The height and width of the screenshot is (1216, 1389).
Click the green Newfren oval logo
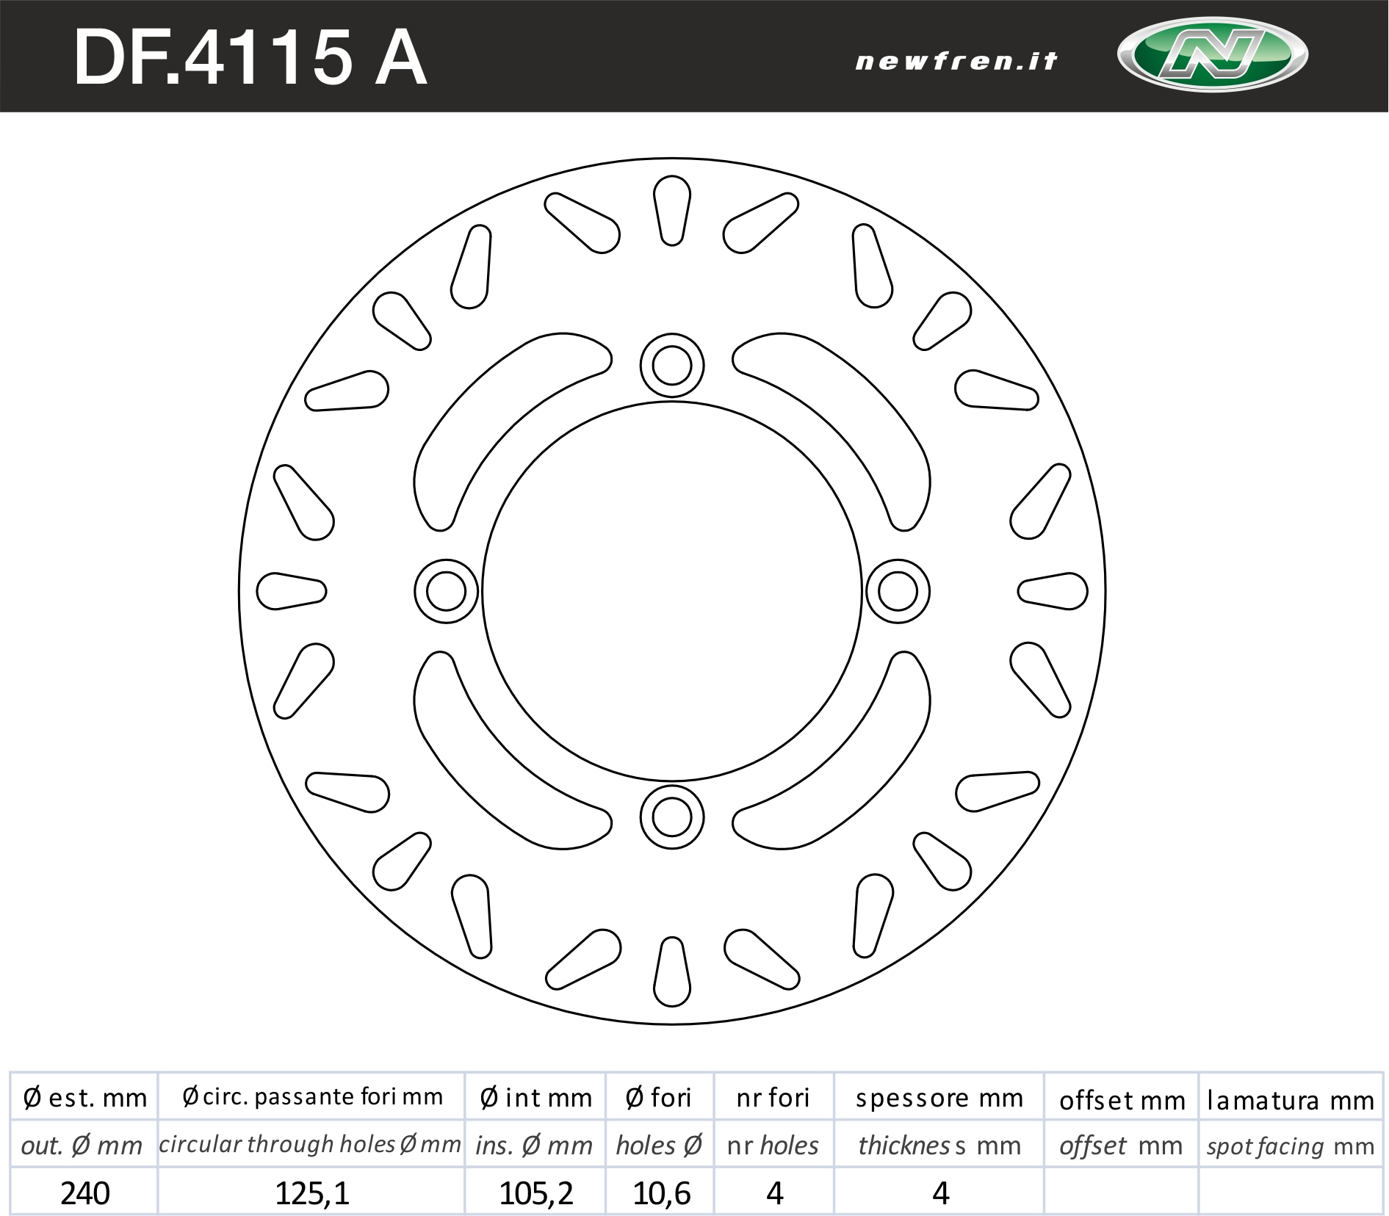1212,55
